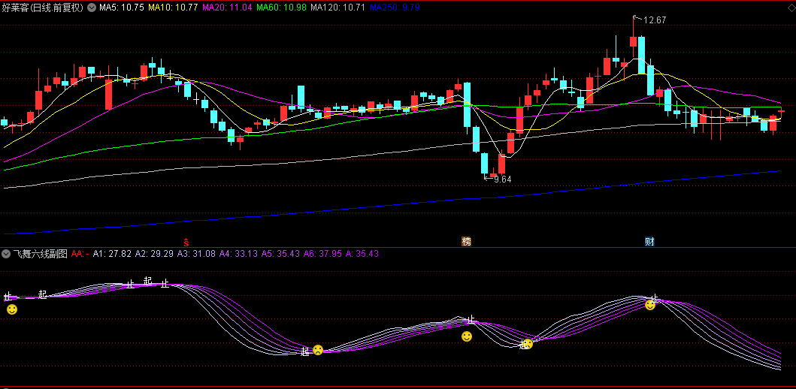Click the red S marker on chart bottom

coord(186,241)
